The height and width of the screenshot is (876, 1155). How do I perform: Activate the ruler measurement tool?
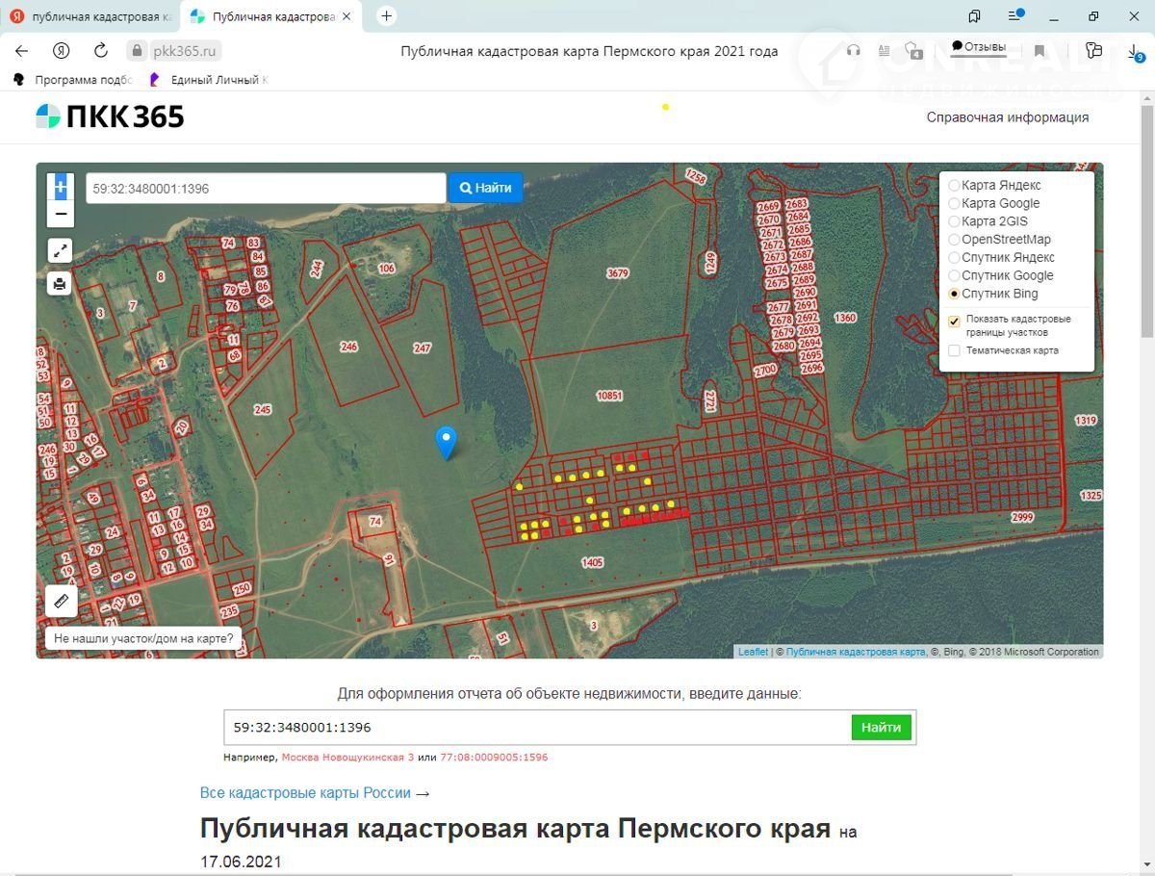61,601
